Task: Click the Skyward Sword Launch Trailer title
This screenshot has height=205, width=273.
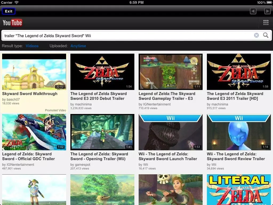Action: pyautogui.click(x=168, y=156)
